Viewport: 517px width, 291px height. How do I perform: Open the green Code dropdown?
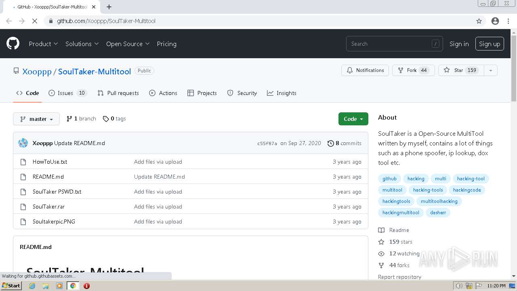click(353, 119)
